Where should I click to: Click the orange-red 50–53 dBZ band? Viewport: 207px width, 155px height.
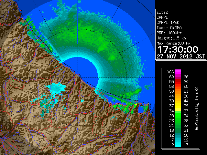coord(178,91)
